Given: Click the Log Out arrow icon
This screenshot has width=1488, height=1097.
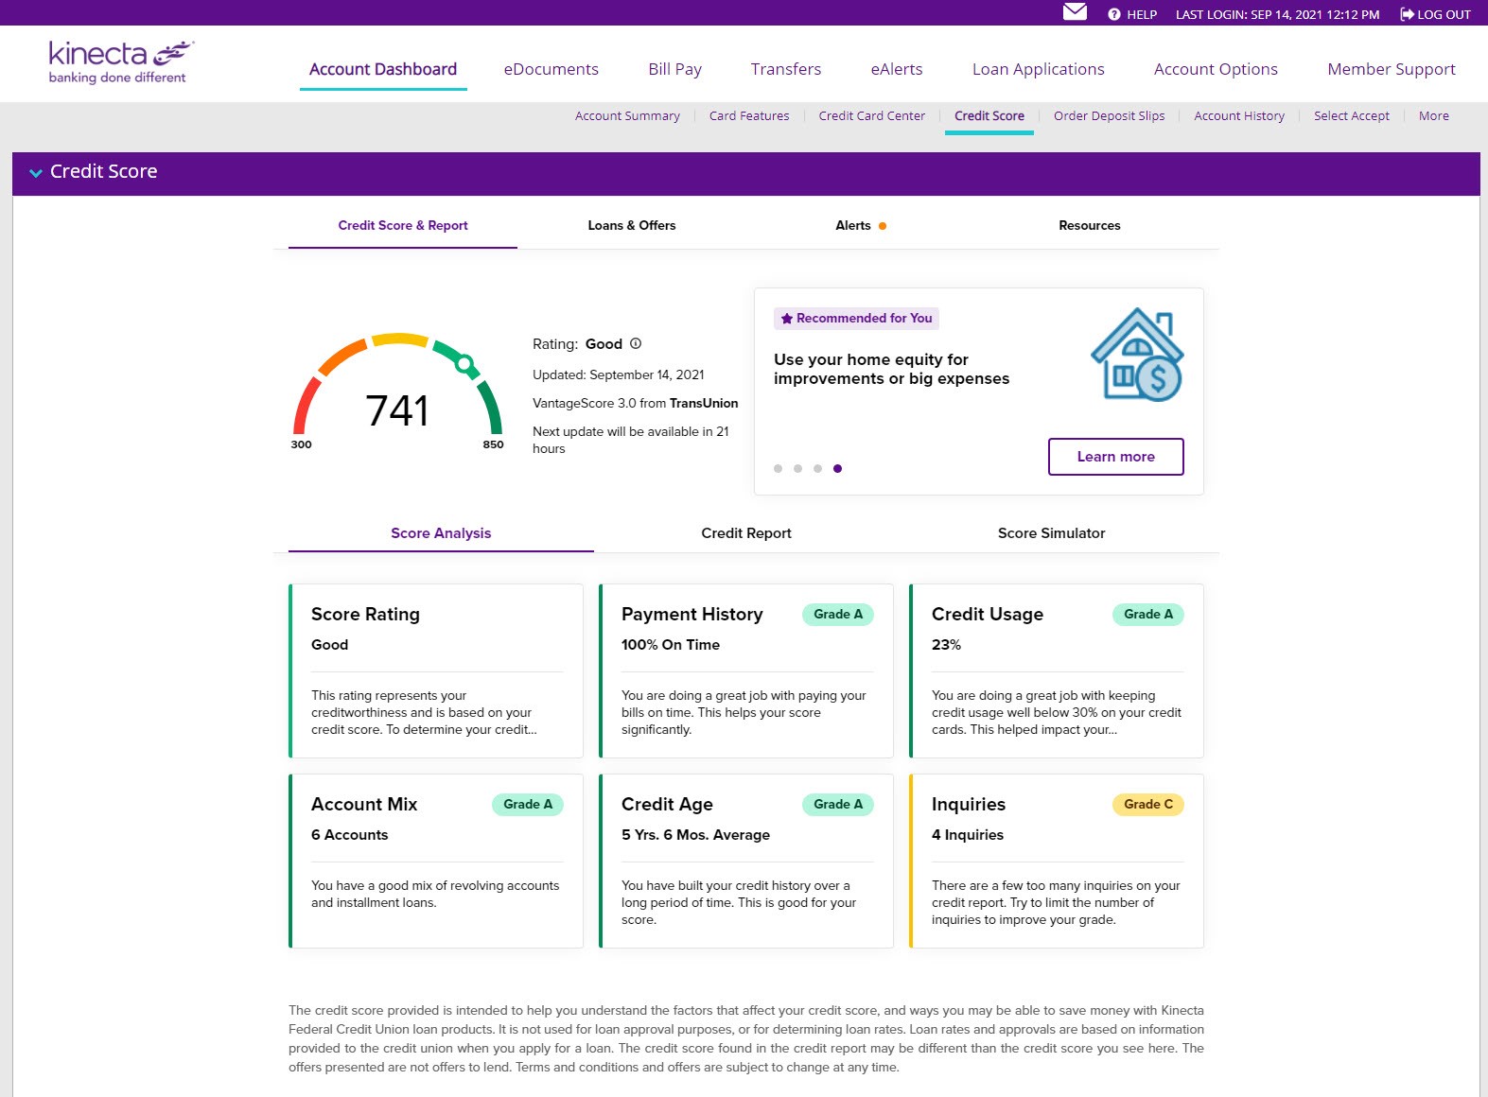Looking at the screenshot, I should tap(1407, 14).
